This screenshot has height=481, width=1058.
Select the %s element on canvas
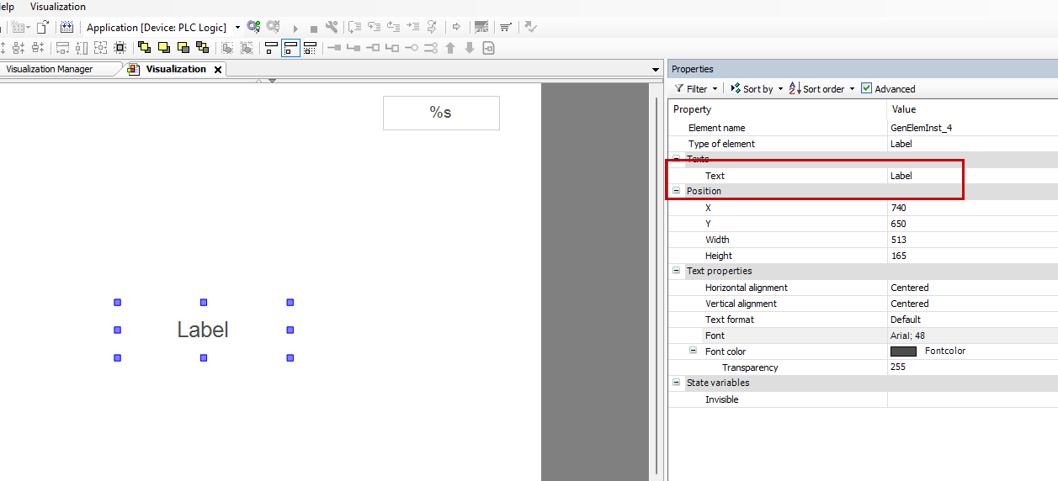pyautogui.click(x=441, y=113)
